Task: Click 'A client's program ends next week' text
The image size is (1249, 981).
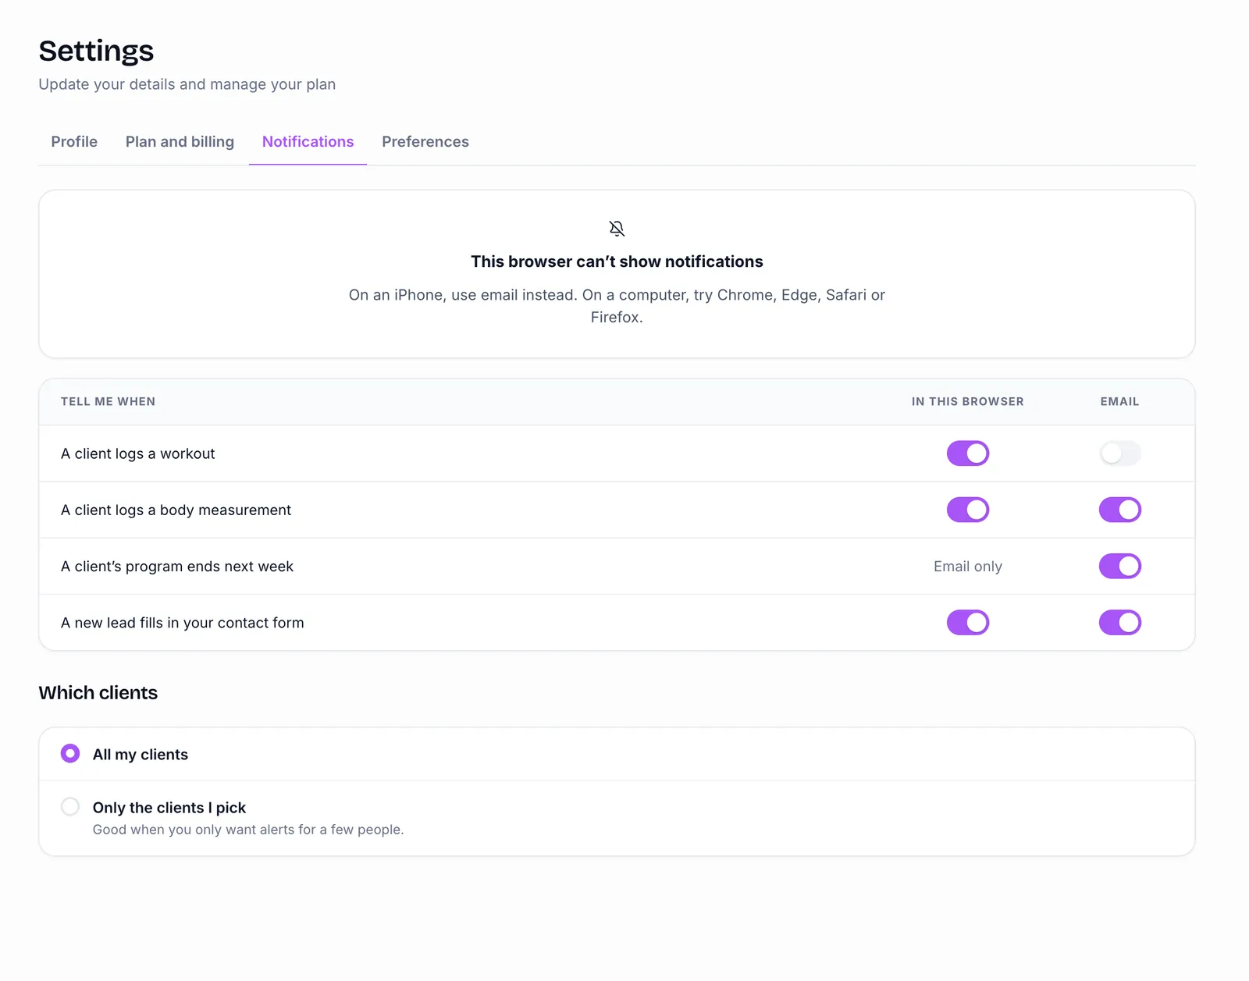Action: click(177, 567)
